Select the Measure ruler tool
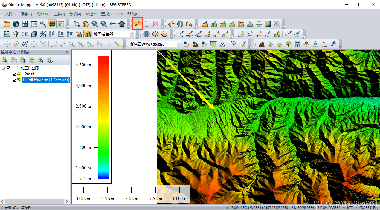This screenshot has width=380, height=210. click(171, 24)
